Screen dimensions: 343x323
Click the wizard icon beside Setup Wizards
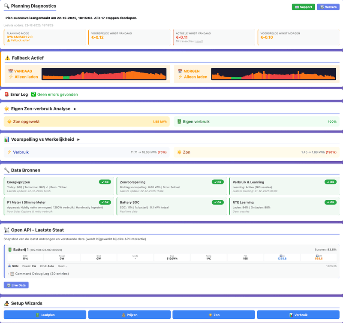click(6, 303)
